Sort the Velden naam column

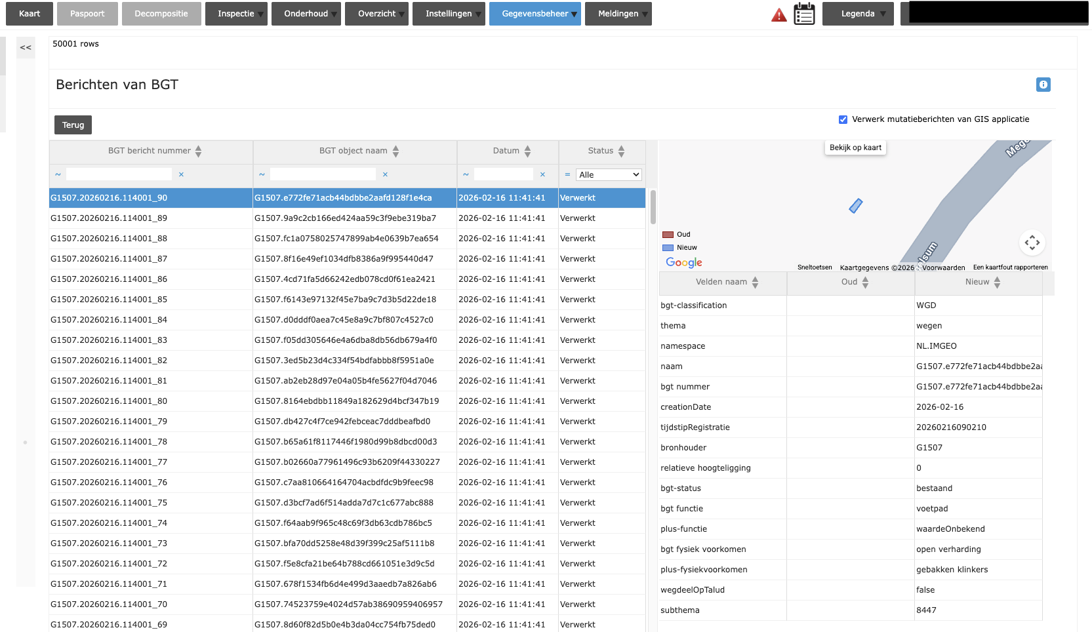(755, 282)
